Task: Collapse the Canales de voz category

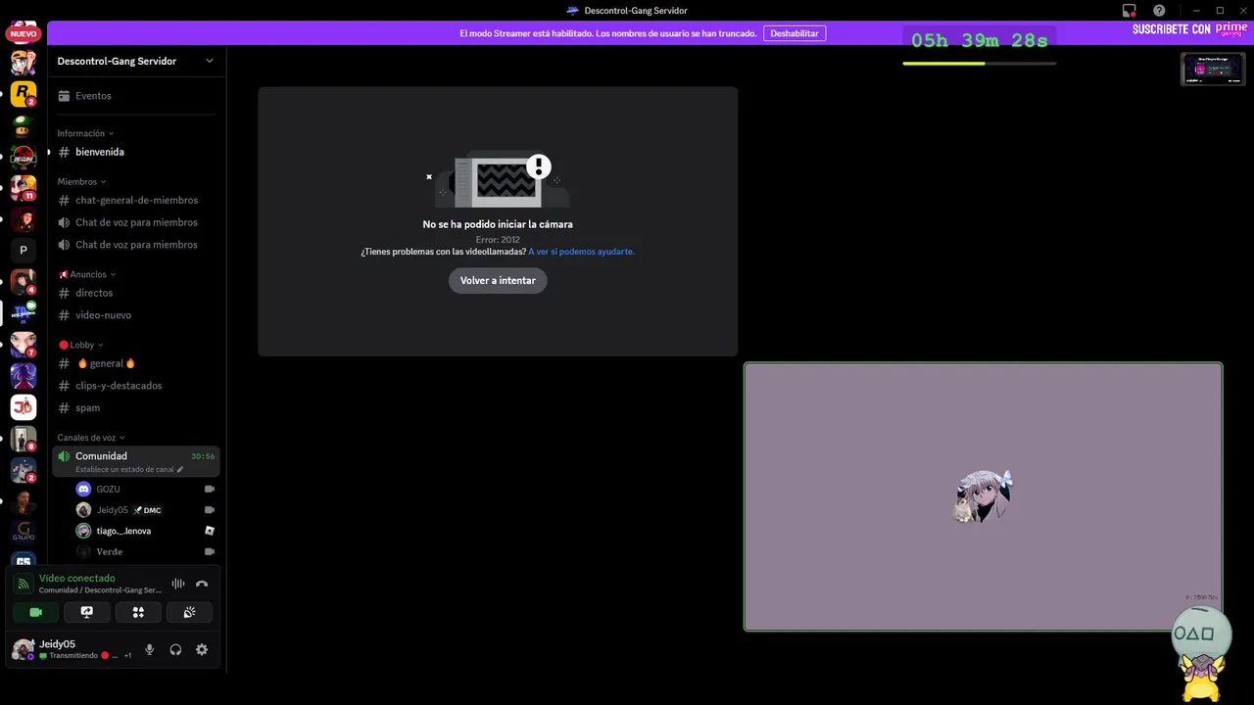Action: point(91,438)
